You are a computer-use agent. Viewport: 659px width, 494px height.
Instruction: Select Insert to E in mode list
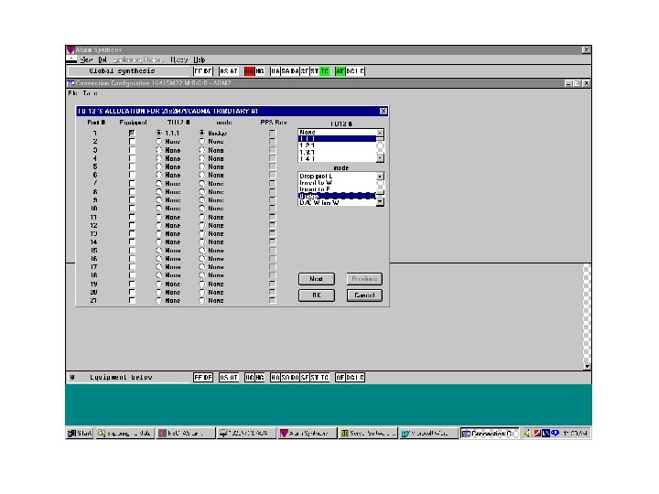click(337, 189)
